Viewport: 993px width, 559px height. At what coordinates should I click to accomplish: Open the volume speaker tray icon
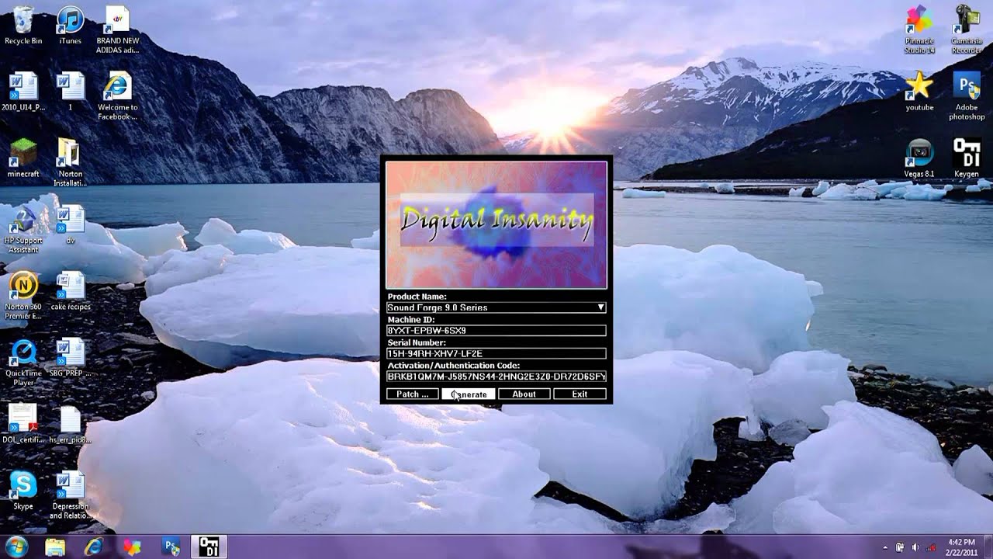[x=915, y=547]
